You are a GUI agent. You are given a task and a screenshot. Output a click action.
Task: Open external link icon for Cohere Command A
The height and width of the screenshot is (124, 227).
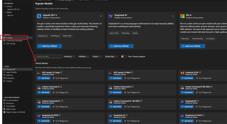click(61, 87)
